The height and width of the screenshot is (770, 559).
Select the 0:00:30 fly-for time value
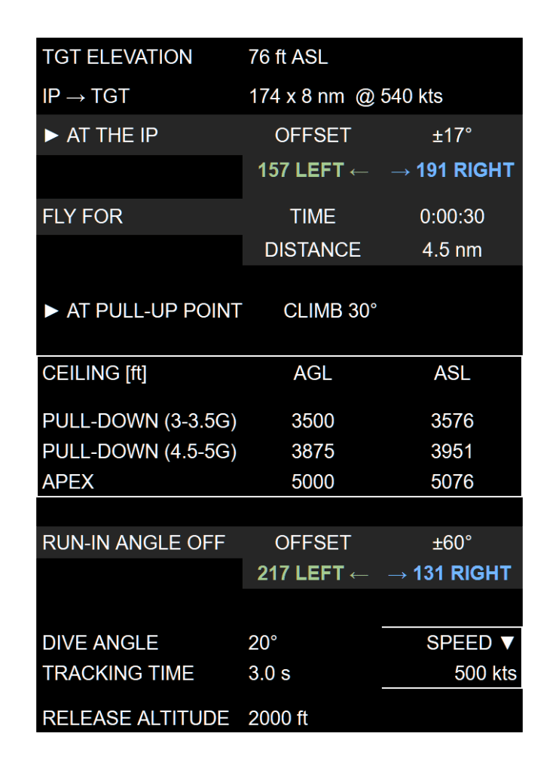(x=452, y=217)
